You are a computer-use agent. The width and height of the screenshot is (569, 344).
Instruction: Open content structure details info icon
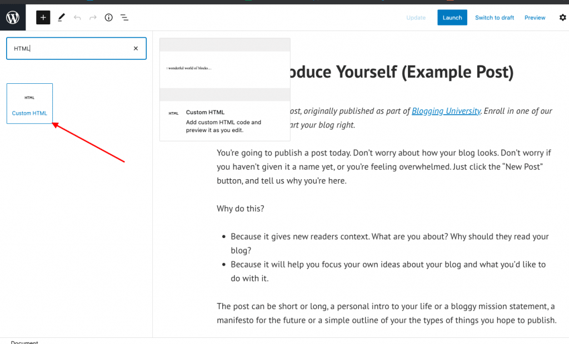pyautogui.click(x=108, y=17)
